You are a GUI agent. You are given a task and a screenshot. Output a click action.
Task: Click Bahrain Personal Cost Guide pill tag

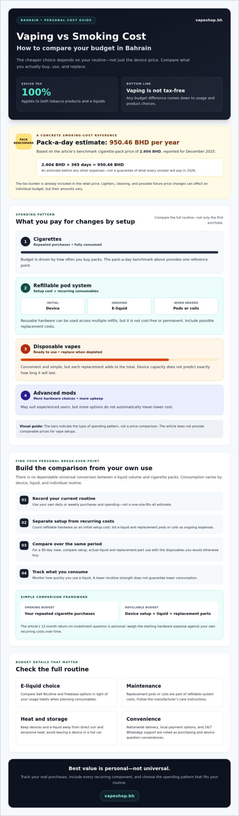(56, 20)
